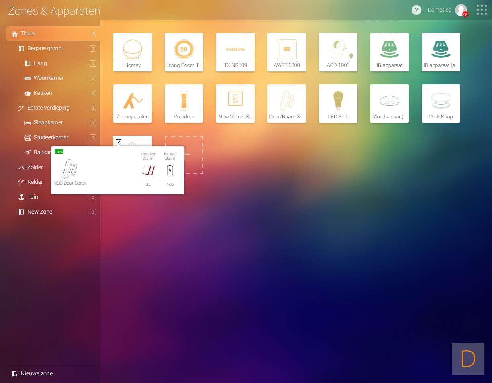Image resolution: width=492 pixels, height=383 pixels.
Task: Click the Thuis device count badge
Action: point(93,34)
